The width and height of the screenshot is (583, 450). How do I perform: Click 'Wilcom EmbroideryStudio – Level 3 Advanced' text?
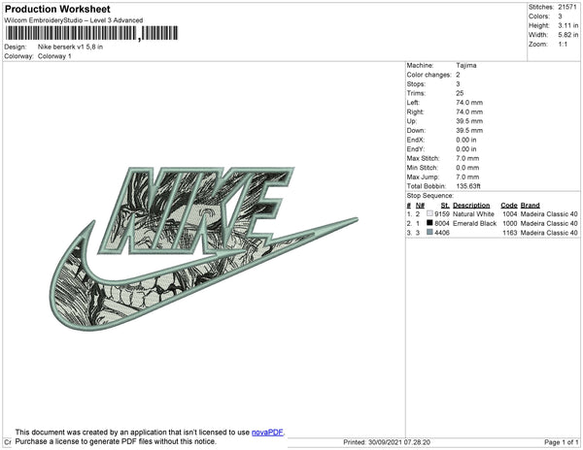click(x=74, y=20)
